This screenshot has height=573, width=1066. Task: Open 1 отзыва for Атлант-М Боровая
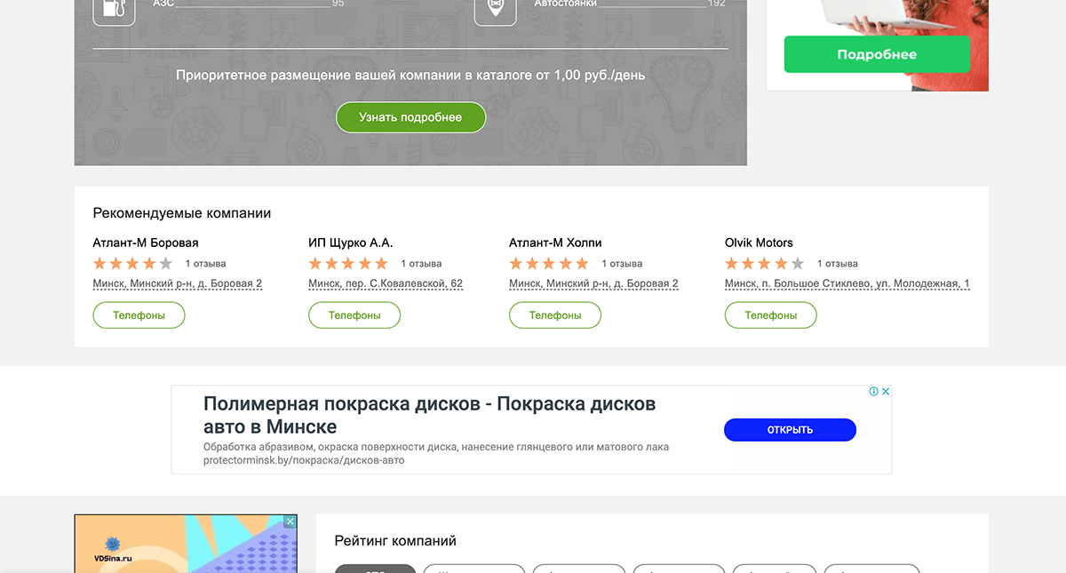coord(205,264)
